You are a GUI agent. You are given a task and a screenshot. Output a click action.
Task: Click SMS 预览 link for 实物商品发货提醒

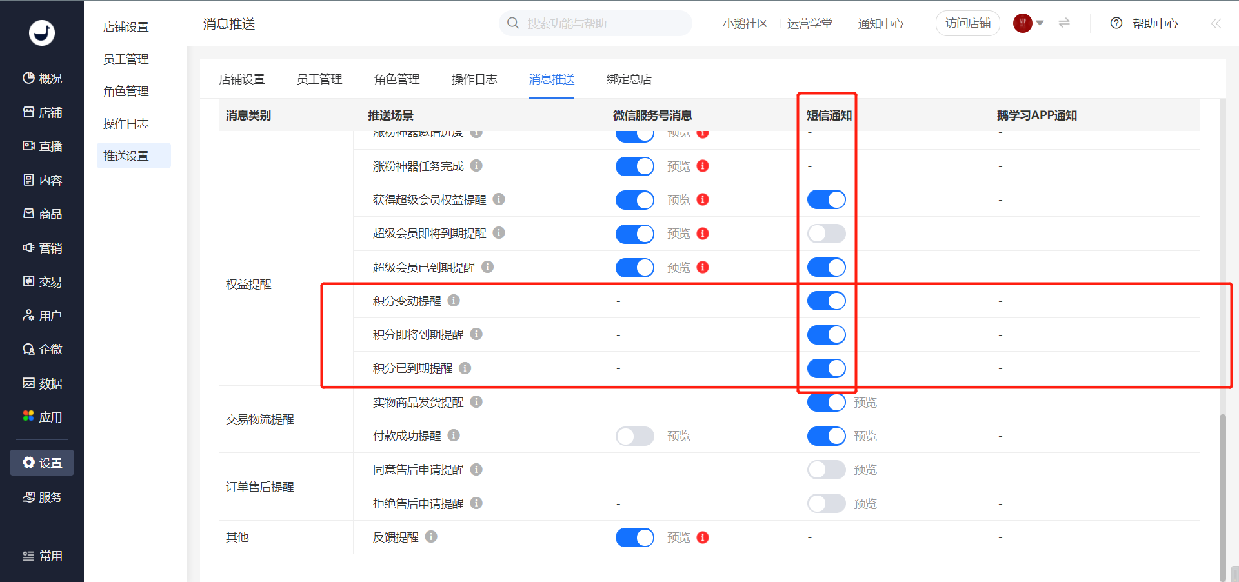click(865, 403)
